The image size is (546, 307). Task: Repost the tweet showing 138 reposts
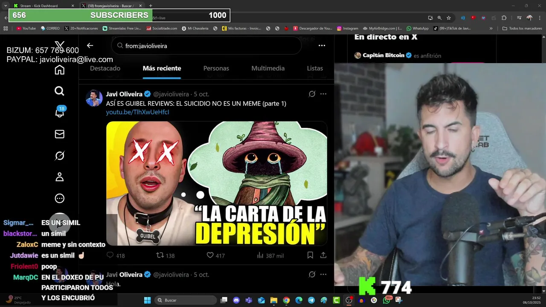pyautogui.click(x=160, y=255)
